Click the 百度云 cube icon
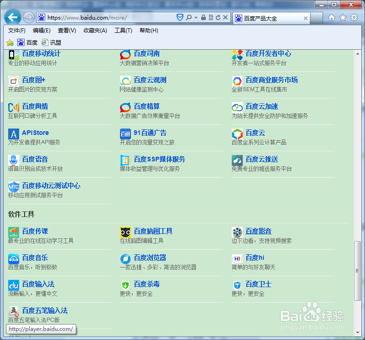The width and height of the screenshot is (365, 340). click(x=237, y=134)
